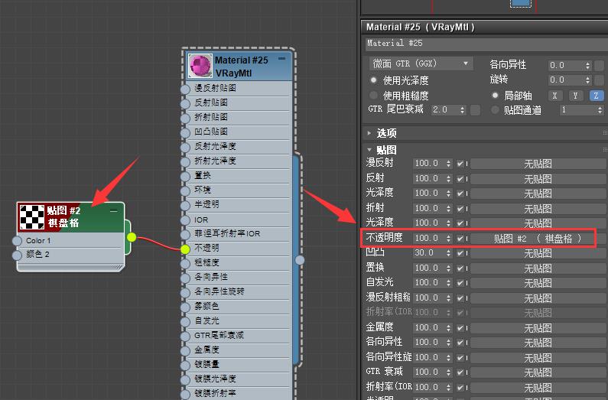This screenshot has width=608, height=400.
Task: Click the 粗糙度 input socket
Action: 185,264
